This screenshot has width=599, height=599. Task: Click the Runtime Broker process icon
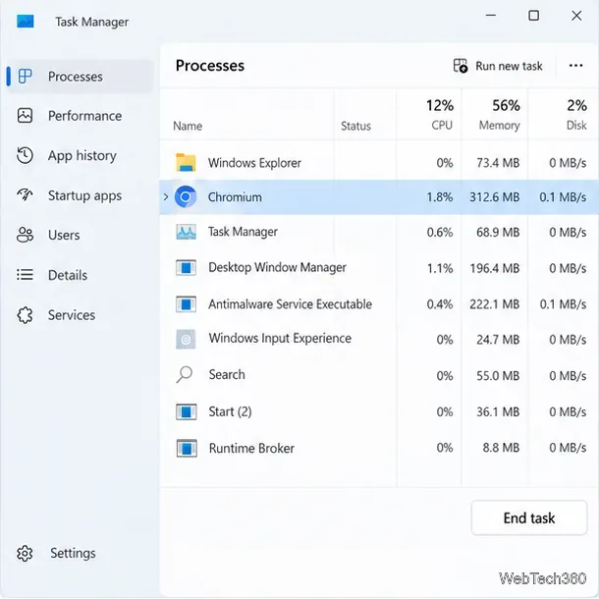(187, 448)
